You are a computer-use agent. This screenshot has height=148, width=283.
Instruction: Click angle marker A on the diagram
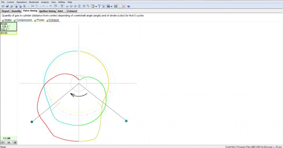[126, 121]
